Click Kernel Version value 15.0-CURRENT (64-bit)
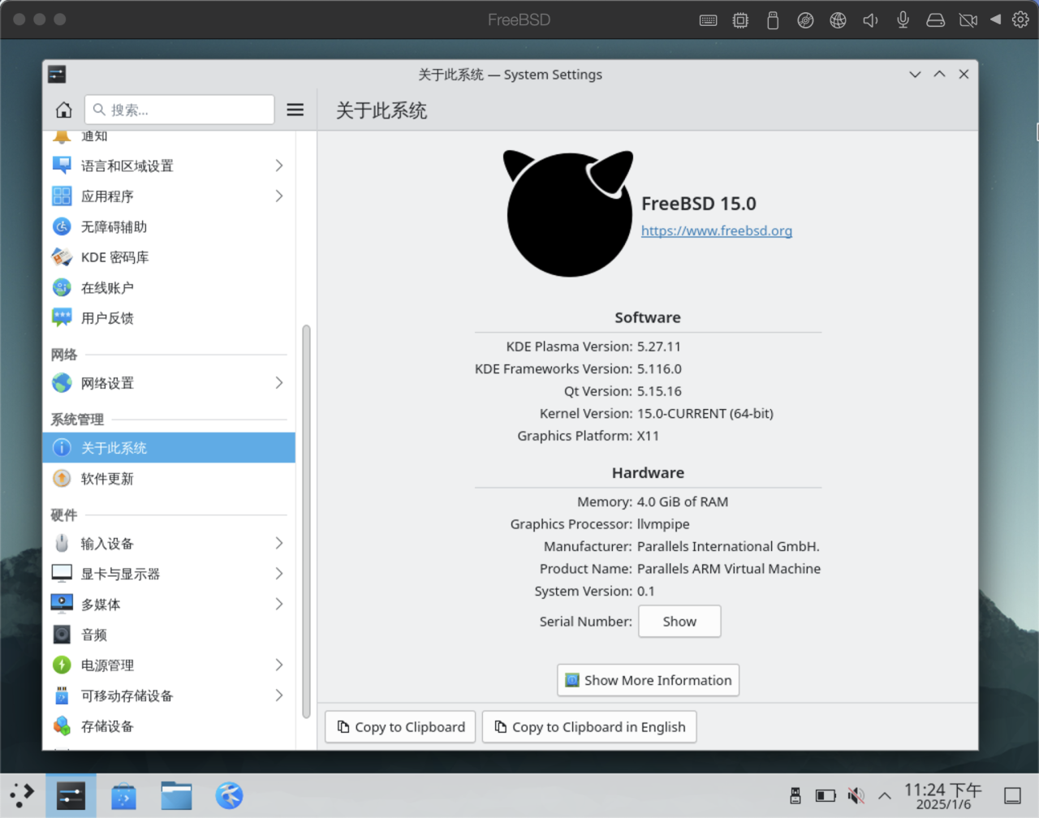The width and height of the screenshot is (1039, 818). 705,413
